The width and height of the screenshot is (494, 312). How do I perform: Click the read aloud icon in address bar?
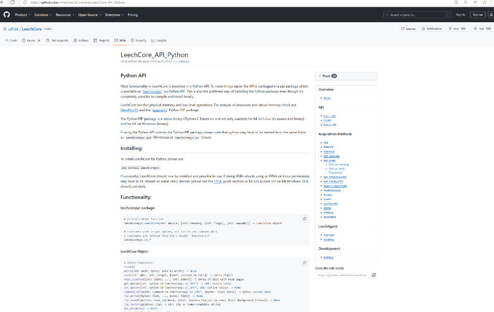click(475, 2)
